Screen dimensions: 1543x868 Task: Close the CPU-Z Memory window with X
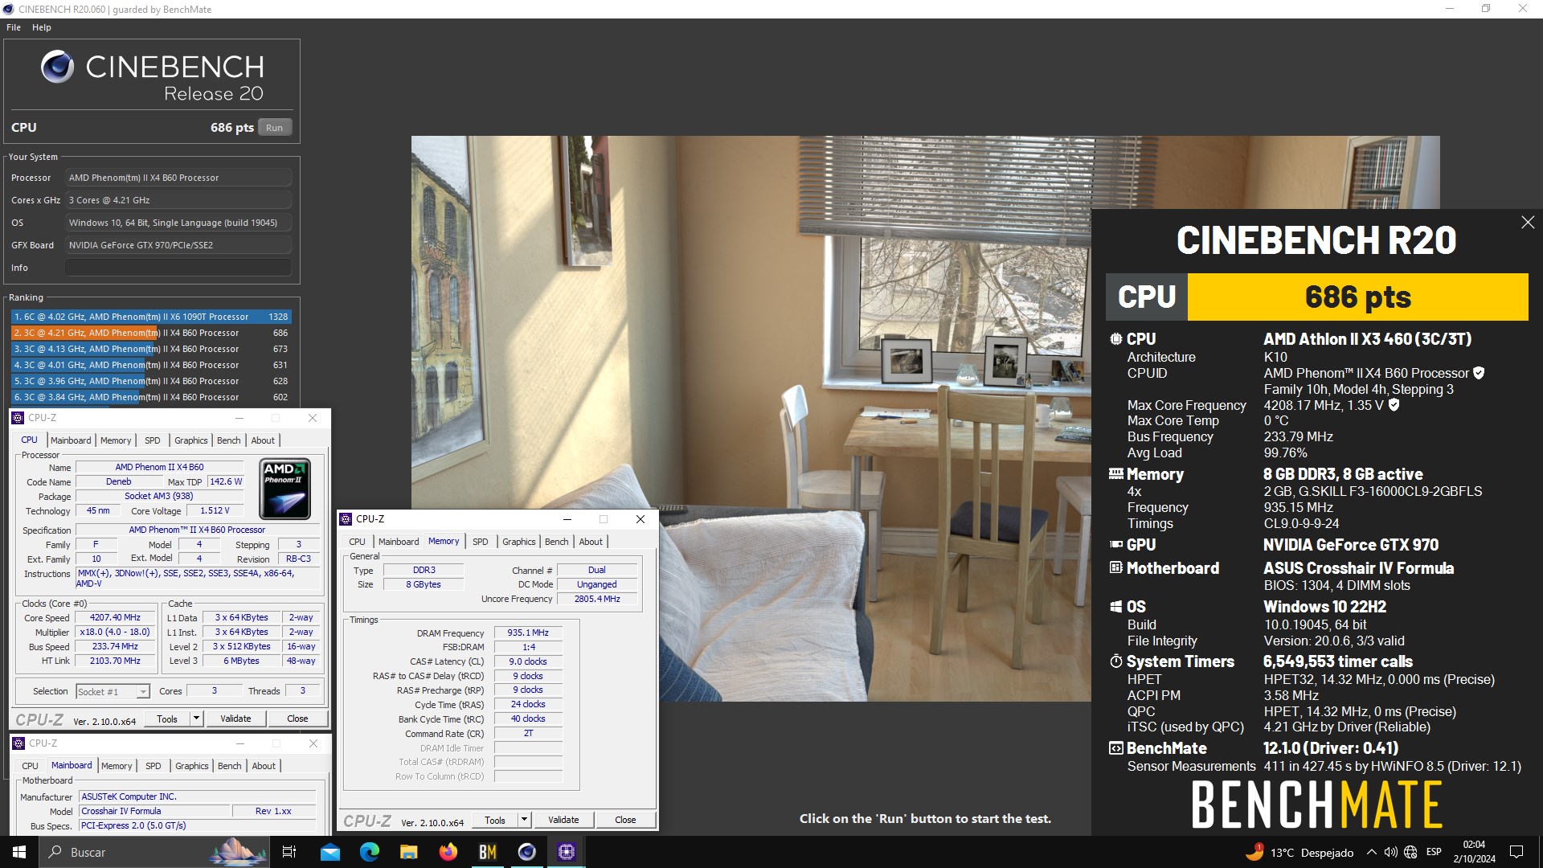click(x=641, y=519)
